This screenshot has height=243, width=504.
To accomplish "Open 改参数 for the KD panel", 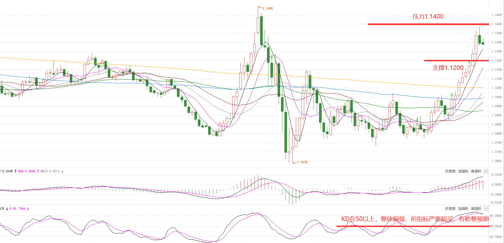I will 450,208.
